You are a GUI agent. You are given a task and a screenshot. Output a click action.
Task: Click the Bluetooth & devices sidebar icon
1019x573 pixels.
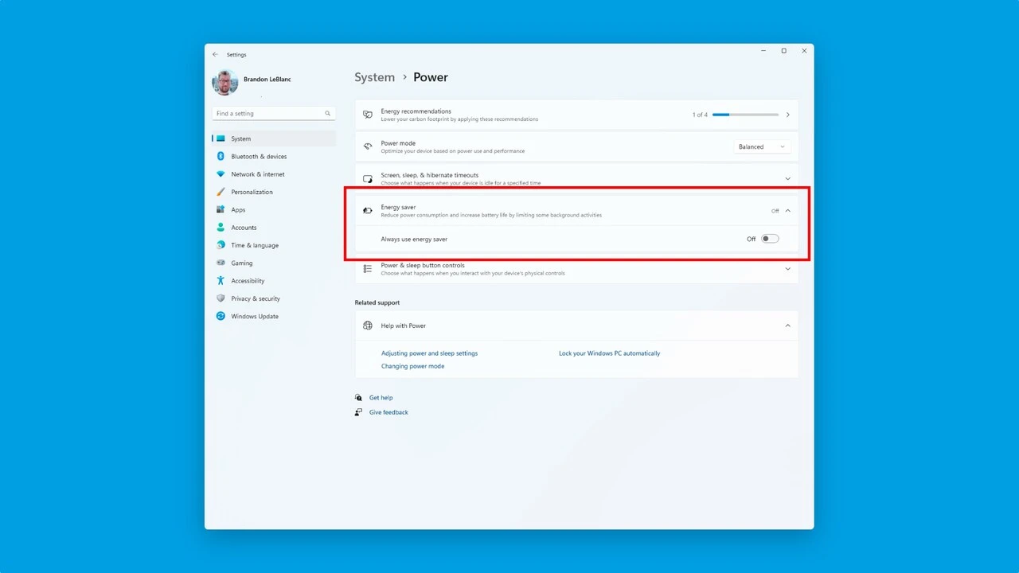pos(221,157)
